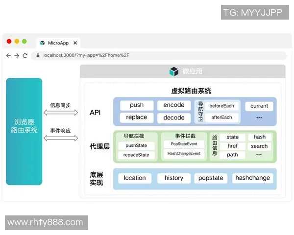Click the path route info box
This screenshot has height=235, width=294.
232,155
